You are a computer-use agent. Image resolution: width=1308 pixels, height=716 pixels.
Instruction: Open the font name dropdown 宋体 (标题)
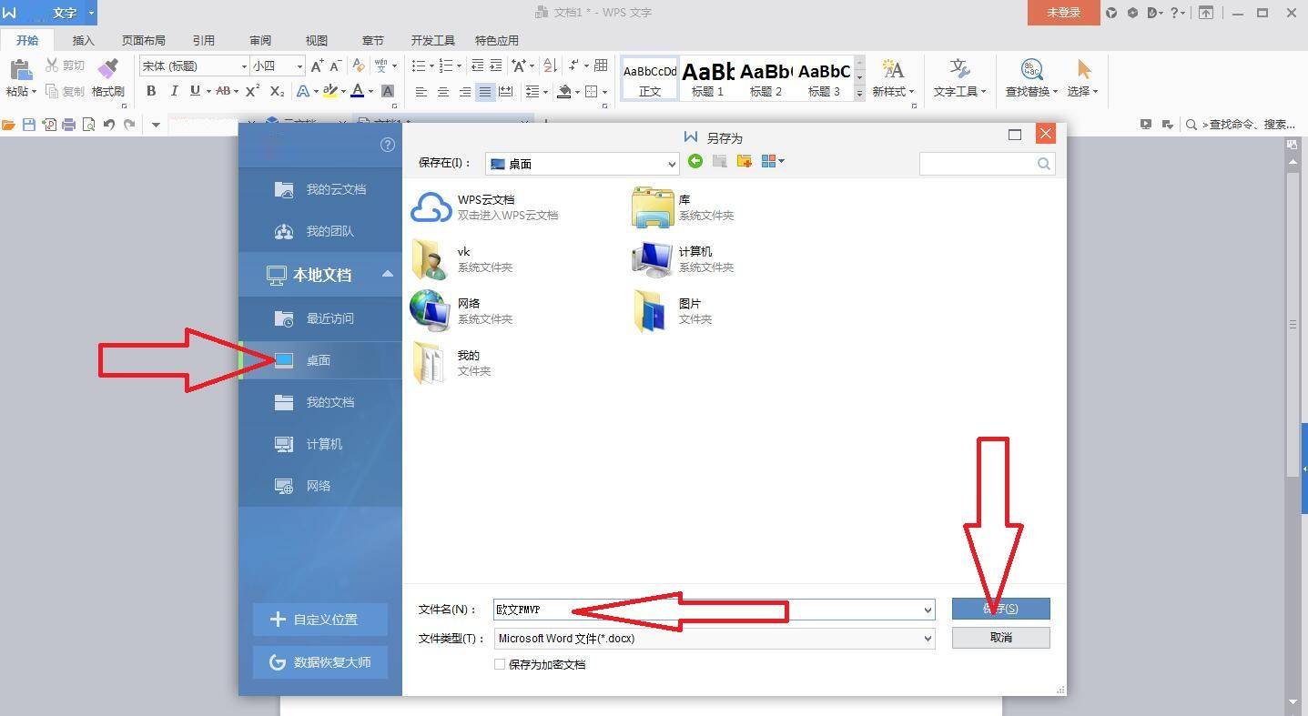[244, 66]
